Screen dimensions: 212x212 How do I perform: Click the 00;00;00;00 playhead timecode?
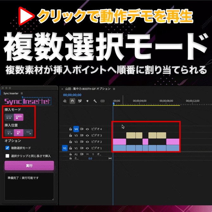click(72, 95)
